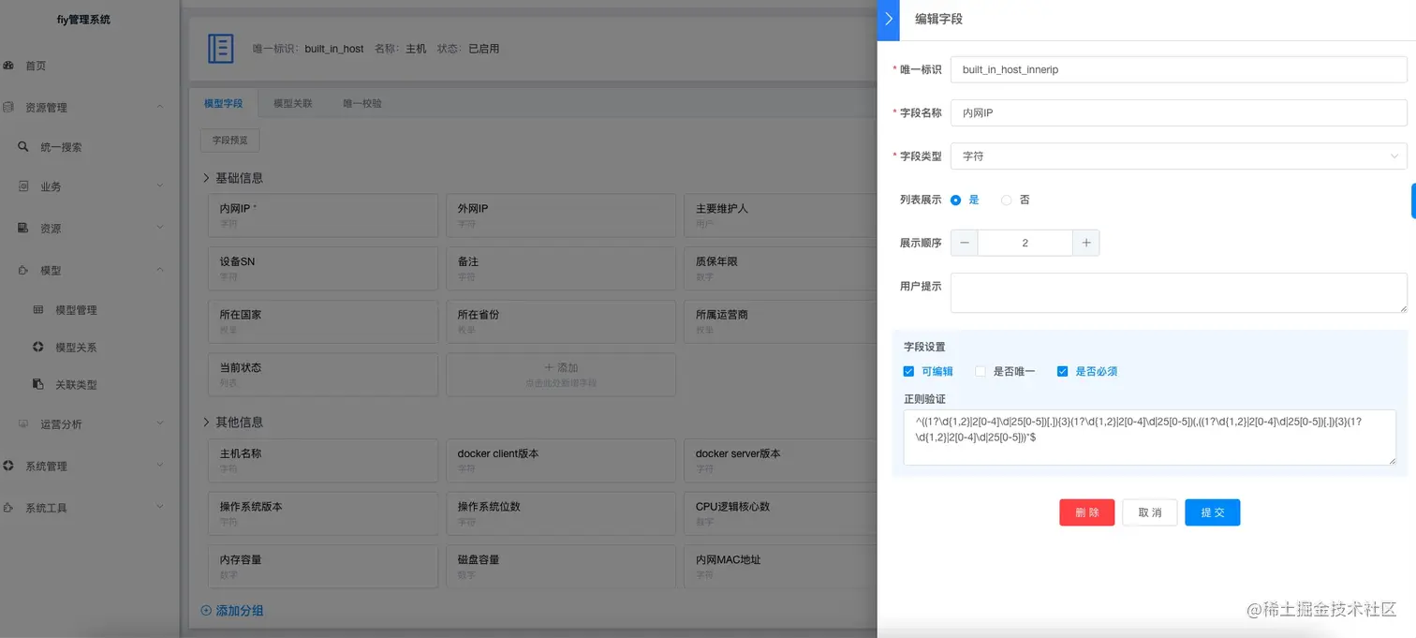Screen dimensions: 1416x638
Task: Click the 业务 menu icon
Action: point(23,186)
